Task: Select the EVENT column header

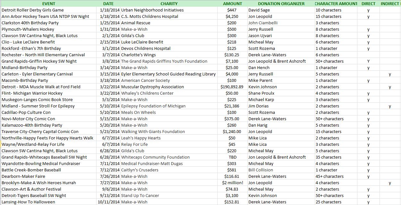Action: (48, 4)
